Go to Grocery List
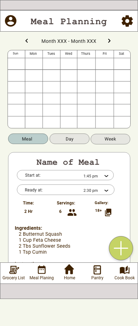This screenshot has width=138, height=326. 13,273
